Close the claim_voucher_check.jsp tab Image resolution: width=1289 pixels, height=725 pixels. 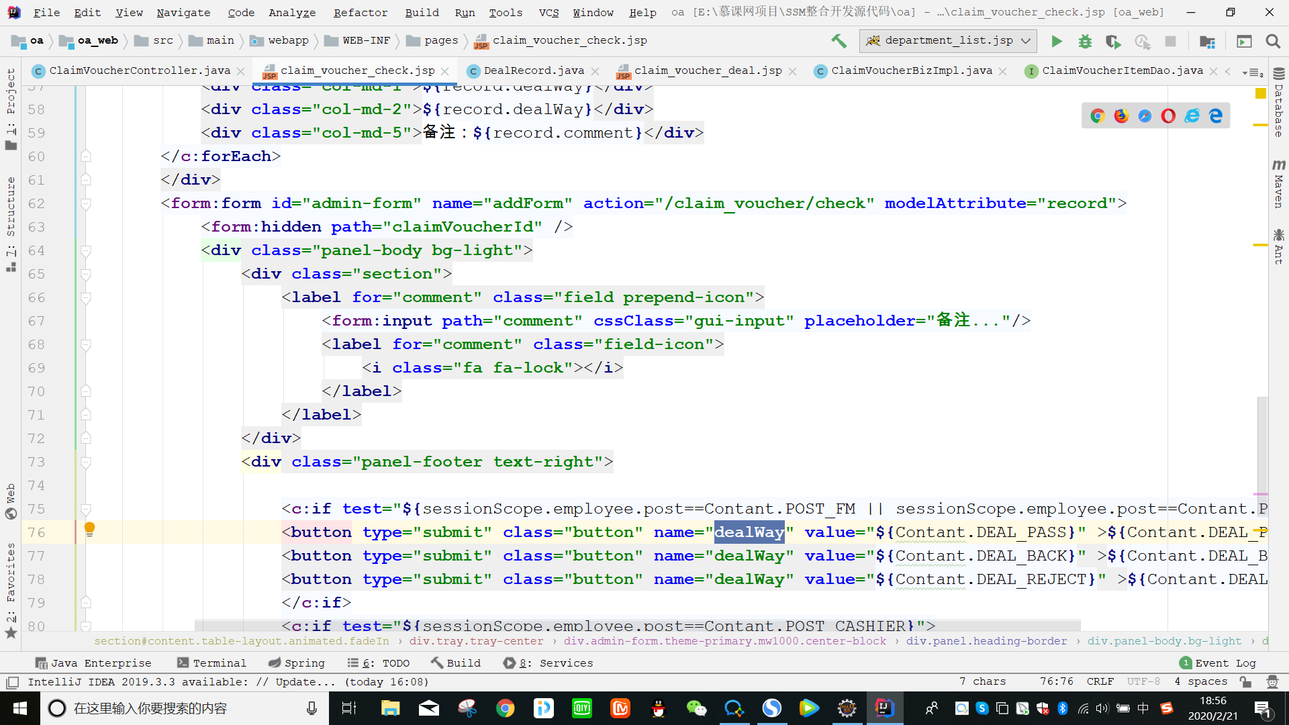point(445,71)
